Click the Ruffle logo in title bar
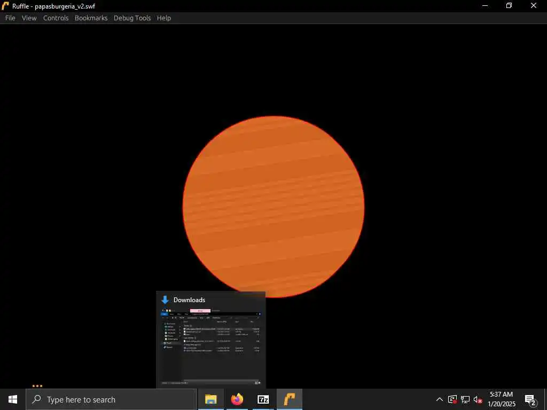This screenshot has height=410, width=547. [x=5, y=6]
